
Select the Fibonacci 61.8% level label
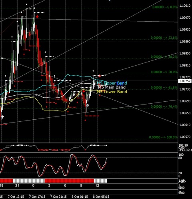(164, 88)
